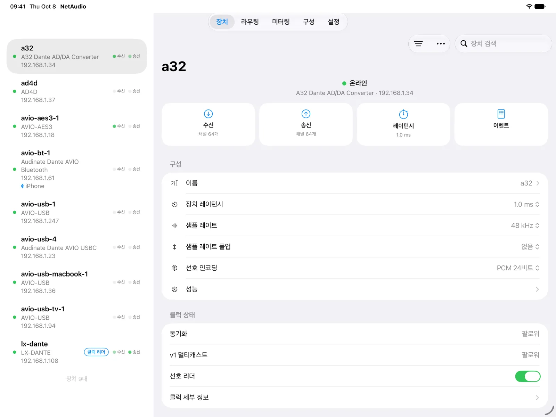Image resolution: width=556 pixels, height=417 pixels.
Task: Click the 온라인 green status dot
Action: (x=344, y=83)
